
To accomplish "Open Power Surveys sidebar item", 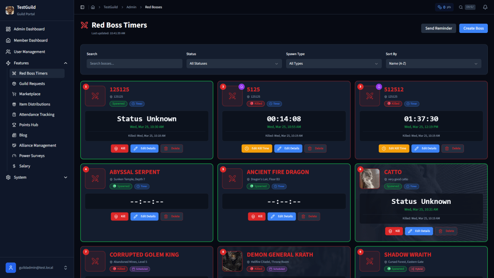I will (x=37, y=156).
